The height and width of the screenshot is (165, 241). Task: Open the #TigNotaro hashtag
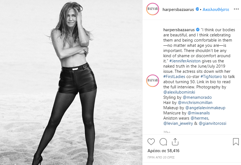click(x=211, y=77)
